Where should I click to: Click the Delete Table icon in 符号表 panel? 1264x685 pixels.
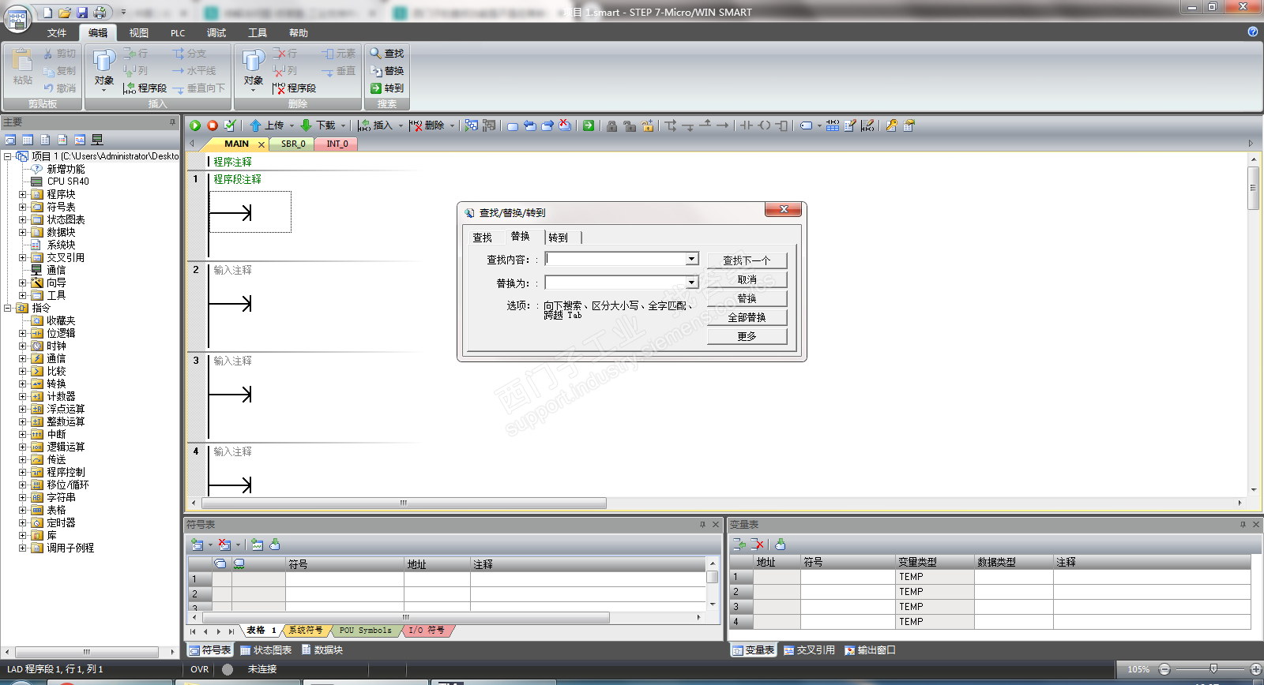(224, 545)
